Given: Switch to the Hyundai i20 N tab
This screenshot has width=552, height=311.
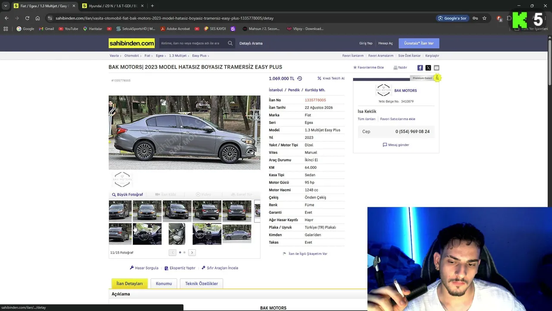Looking at the screenshot, I should (x=113, y=6).
